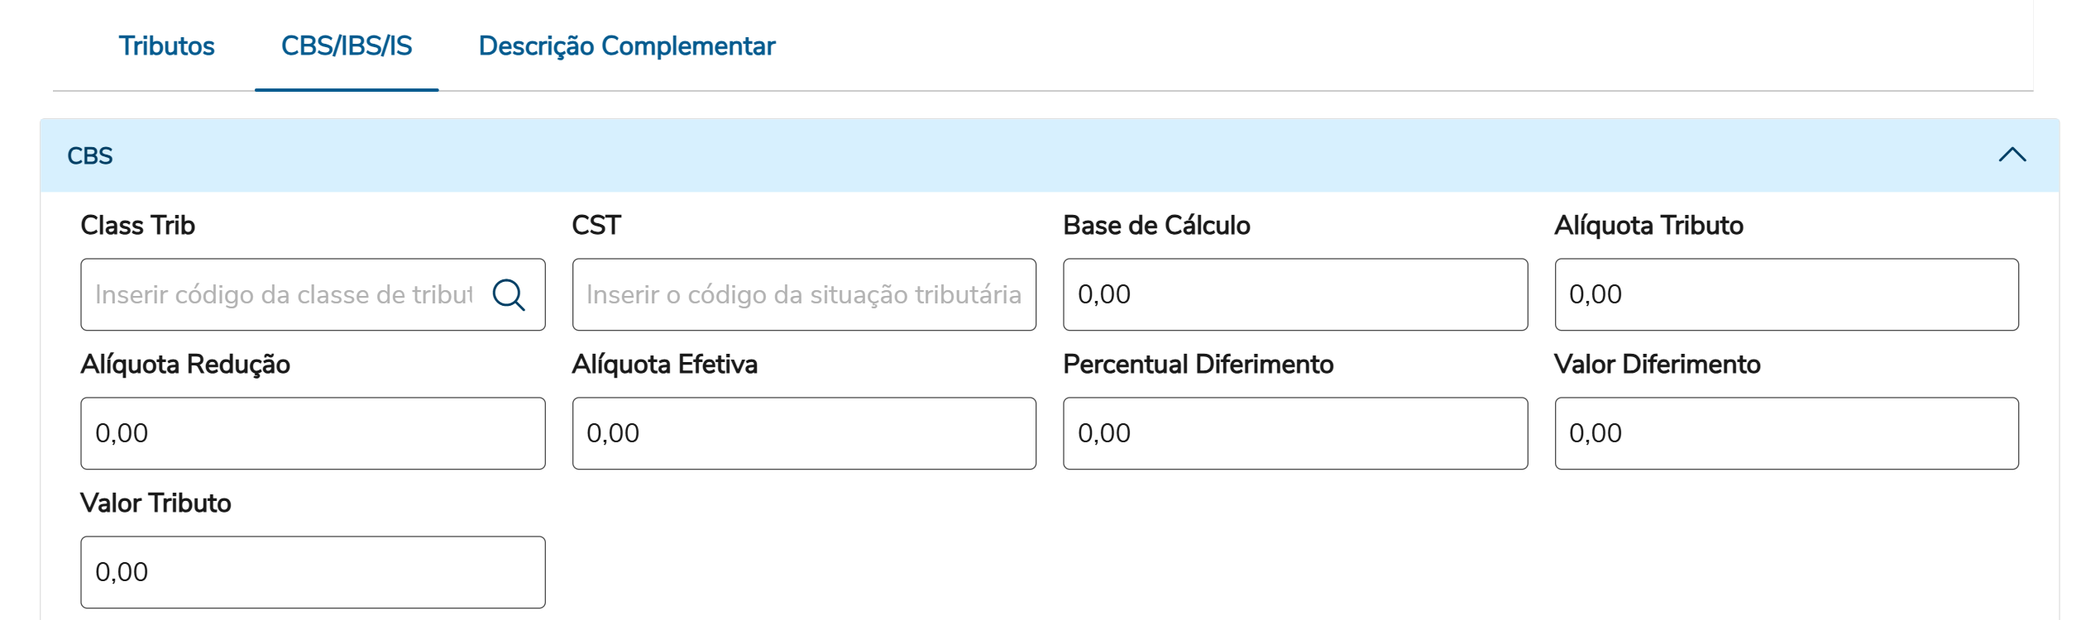Click the Base de Cálculo value field

coord(1294,294)
